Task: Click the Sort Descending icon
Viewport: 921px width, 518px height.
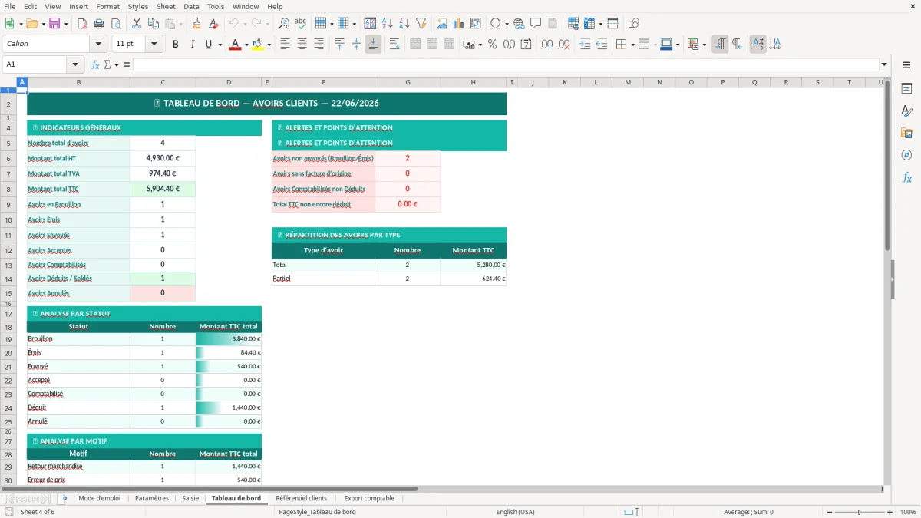Action: [x=404, y=24]
